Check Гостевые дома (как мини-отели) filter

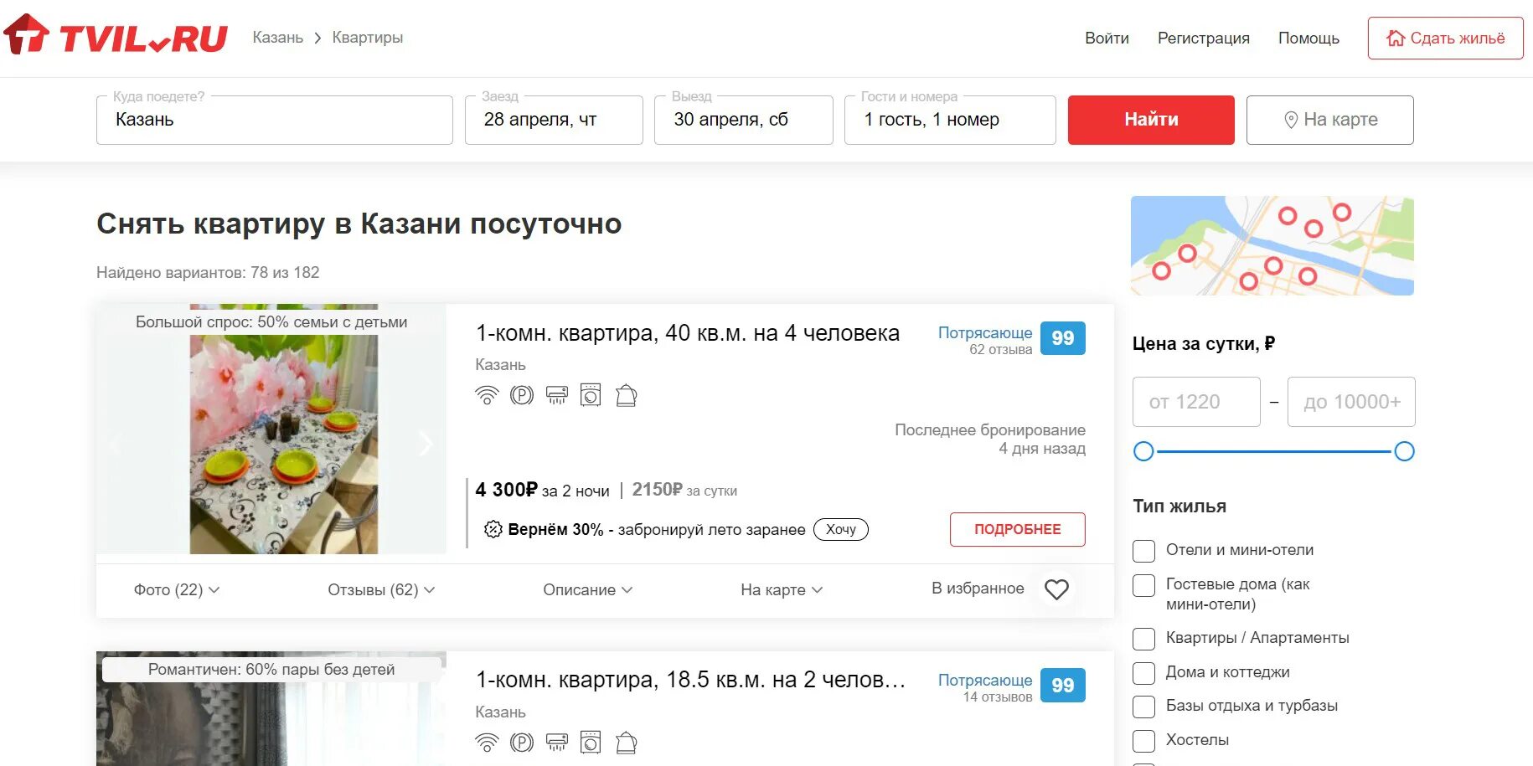click(x=1143, y=585)
